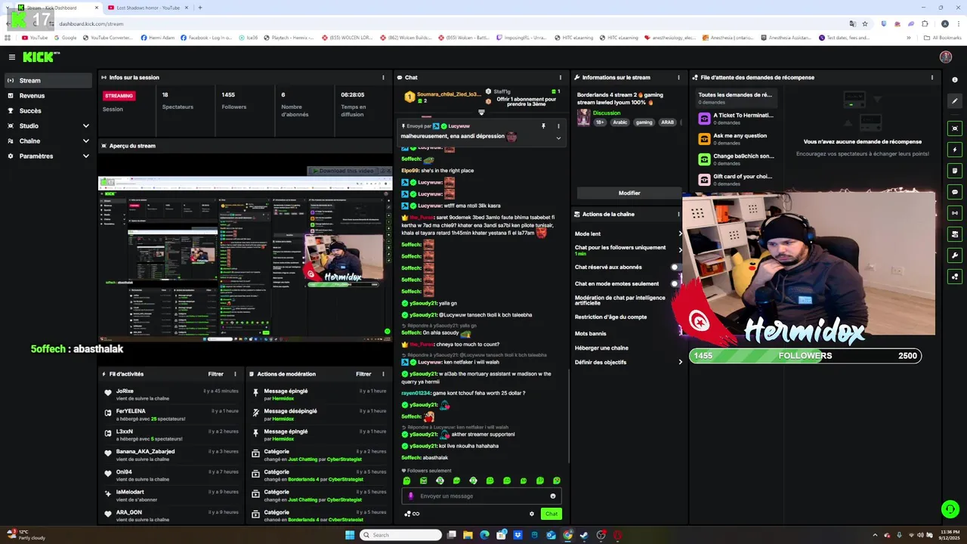Open the three-dot menu of the Chat panel
967x544 pixels.
[560, 77]
